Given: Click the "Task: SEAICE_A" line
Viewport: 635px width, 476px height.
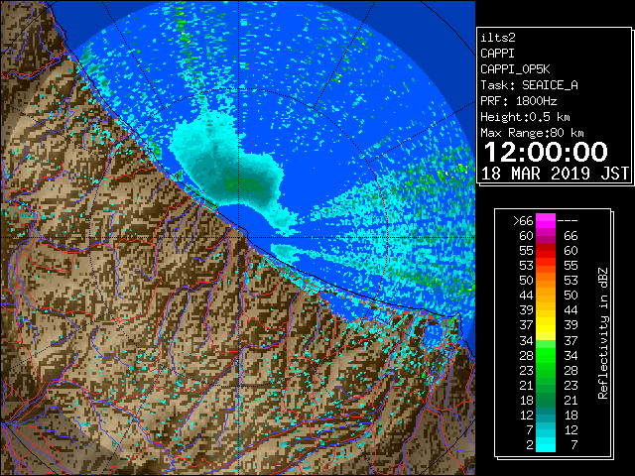Looking at the screenshot, I should click(529, 85).
